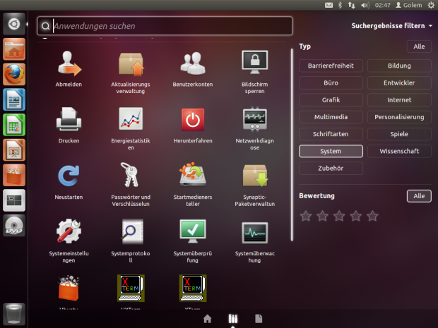Click Alle button next to Typ

tap(419, 47)
